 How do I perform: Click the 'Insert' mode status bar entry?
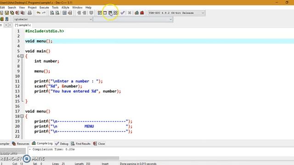(105, 164)
